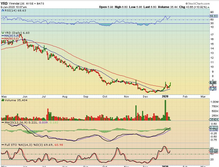Click the YRD (Daily) 6.60 legend label
Viewport: 219px width, 167px height.
pyautogui.click(x=17, y=33)
